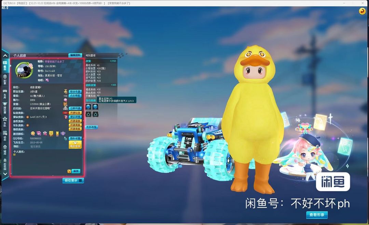This screenshot has width=369, height=225.
Task: Click the 编辑资料 edit profile button
Action: pyautogui.click(x=75, y=55)
